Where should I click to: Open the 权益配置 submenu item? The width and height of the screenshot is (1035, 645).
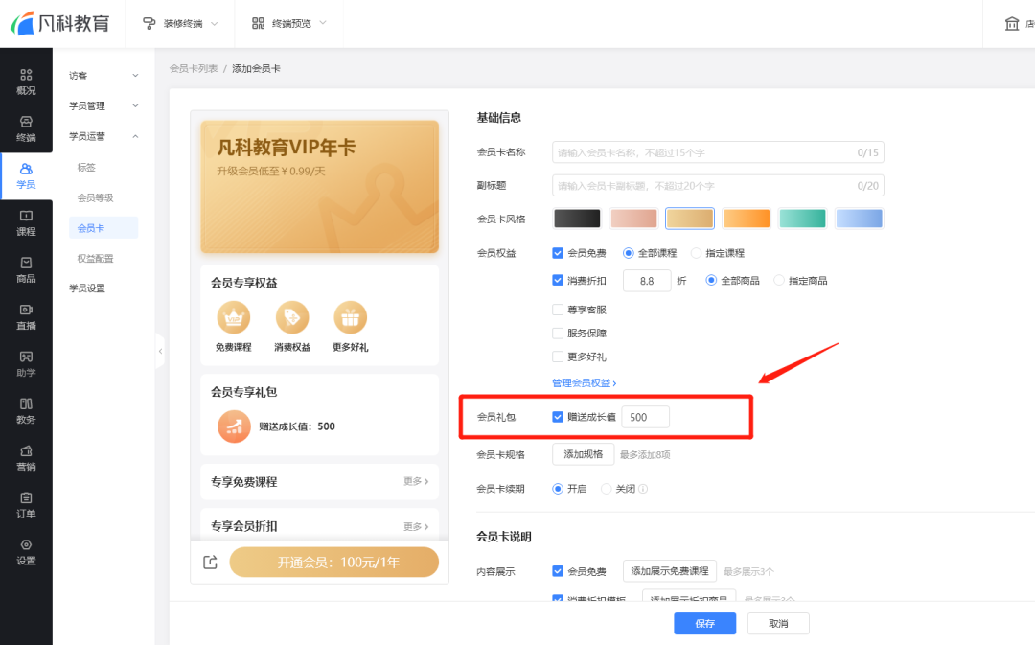coord(95,258)
